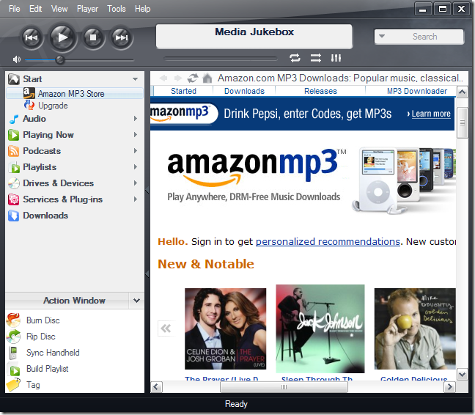Image resolution: width=475 pixels, height=415 pixels.
Task: Click the Playing Now icon
Action: coord(14,135)
